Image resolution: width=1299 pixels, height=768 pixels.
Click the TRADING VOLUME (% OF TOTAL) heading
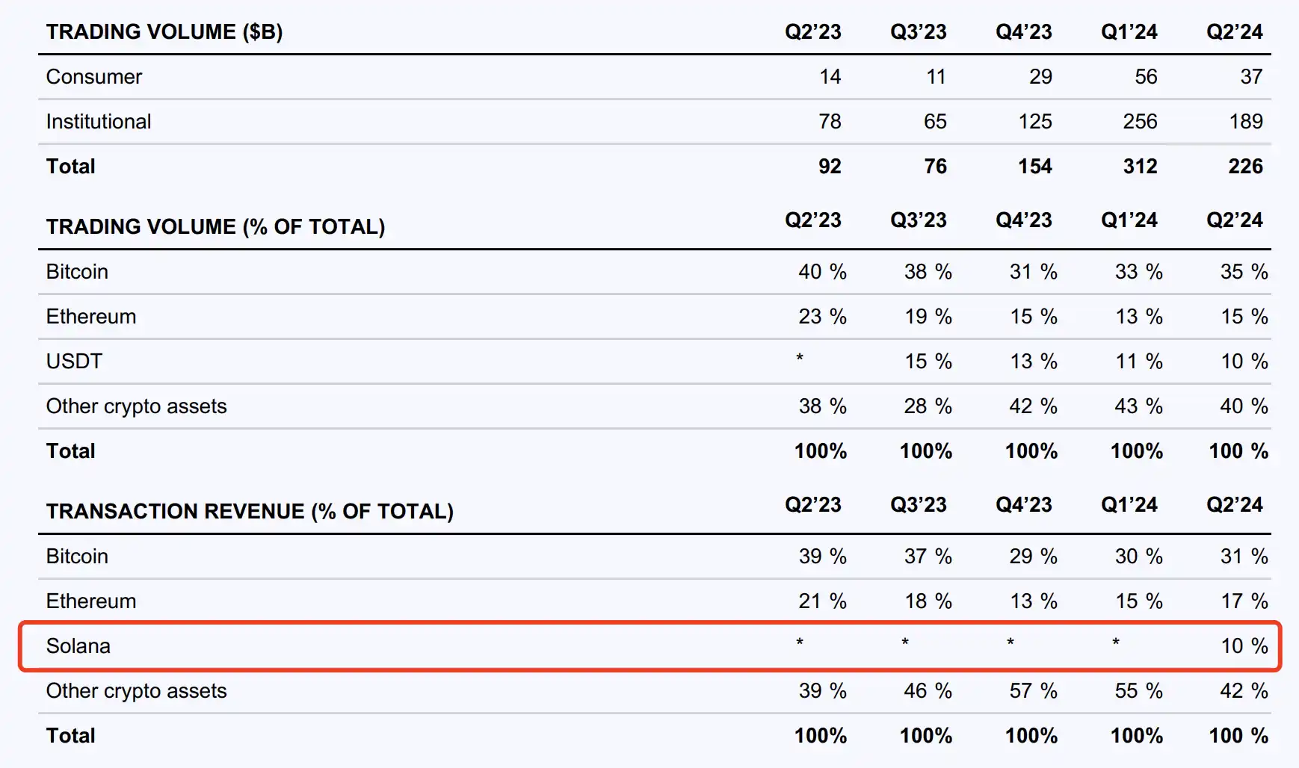215,227
